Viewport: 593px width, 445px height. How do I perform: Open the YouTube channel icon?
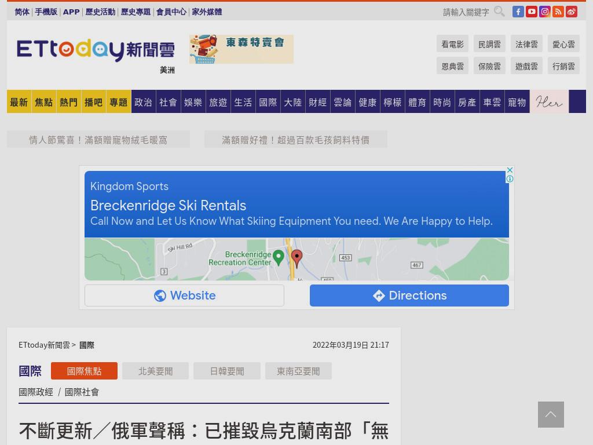tap(532, 12)
